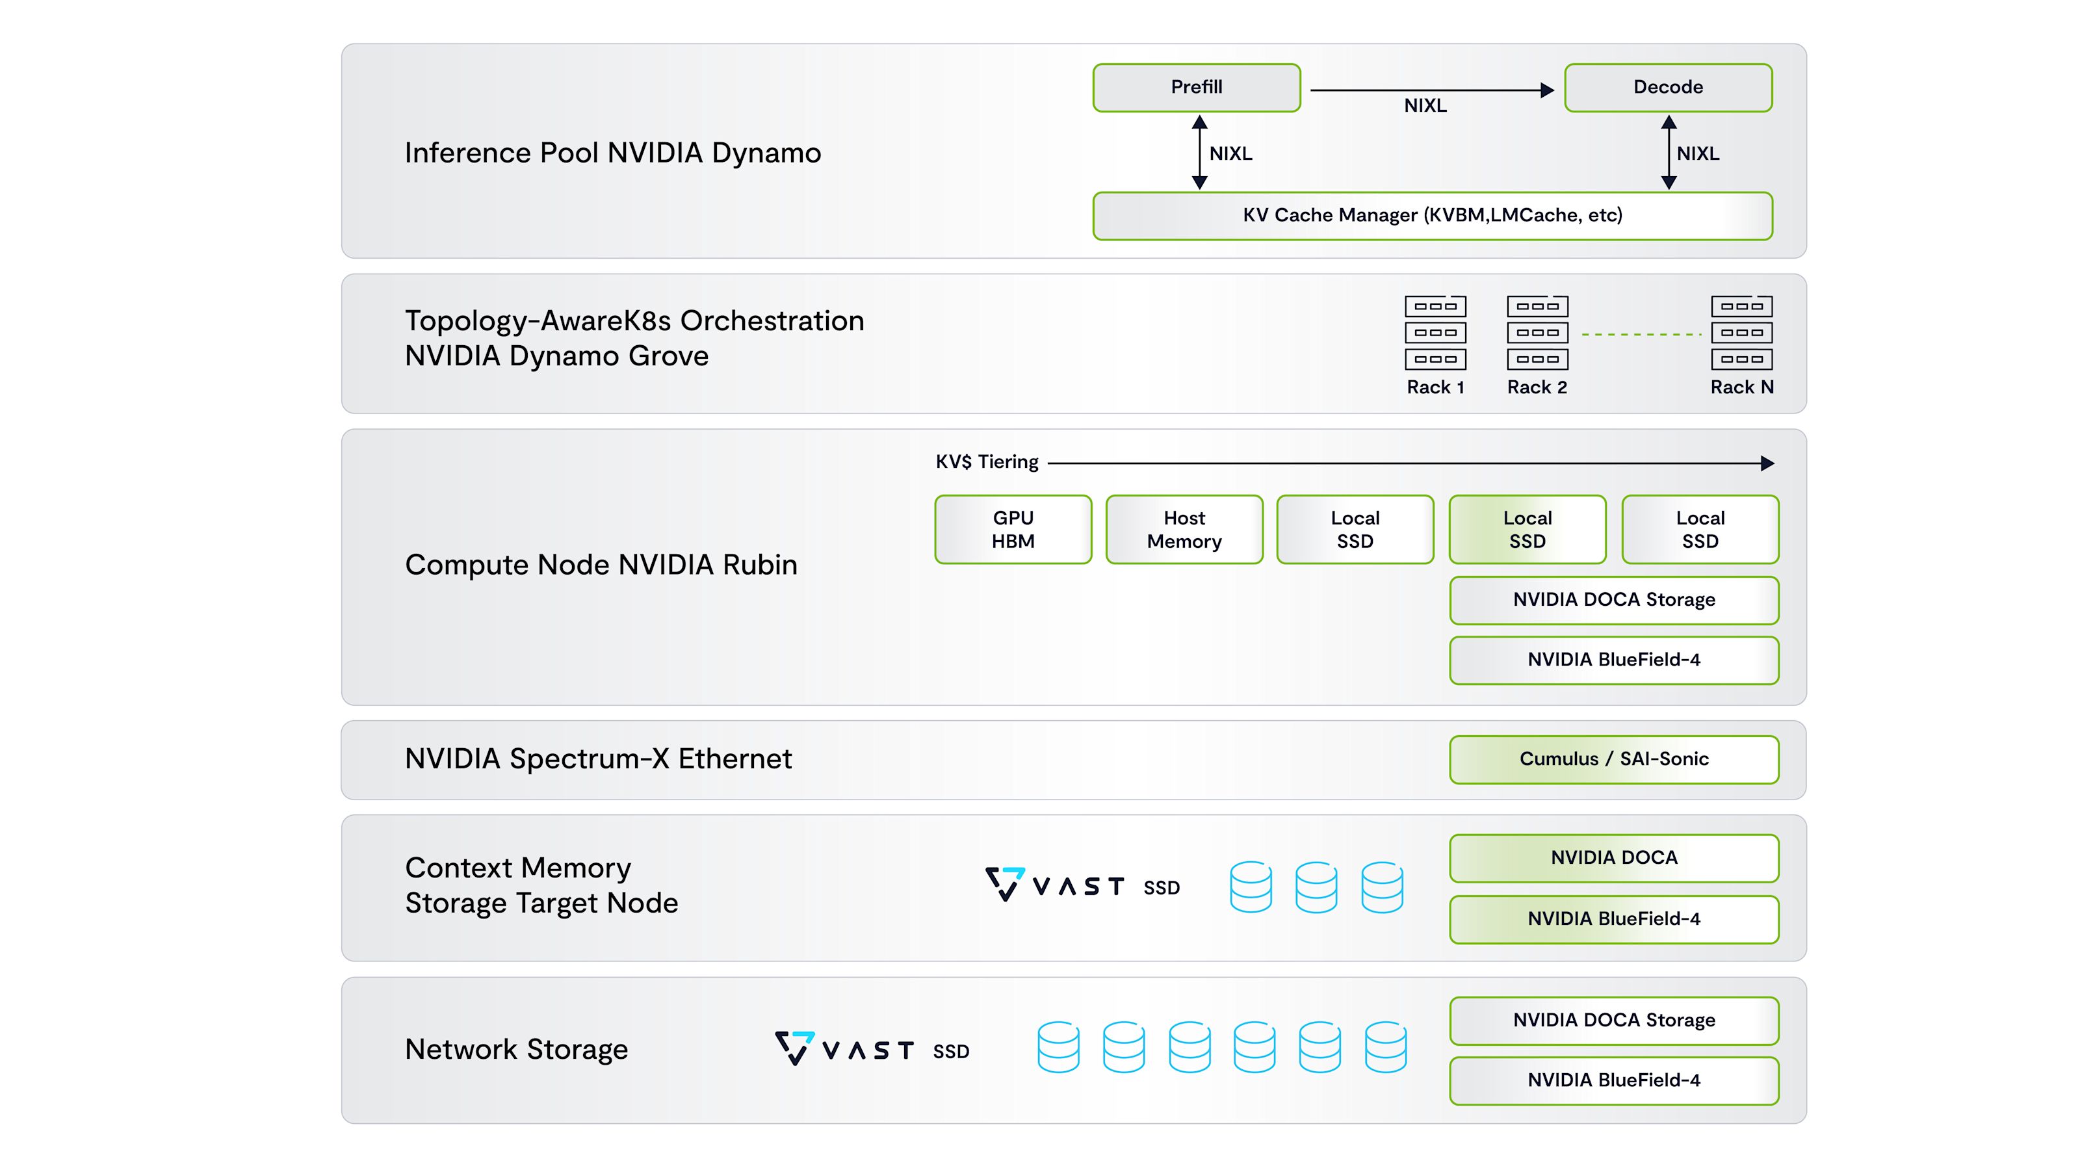Click the GPU HBM tier box

click(1013, 529)
